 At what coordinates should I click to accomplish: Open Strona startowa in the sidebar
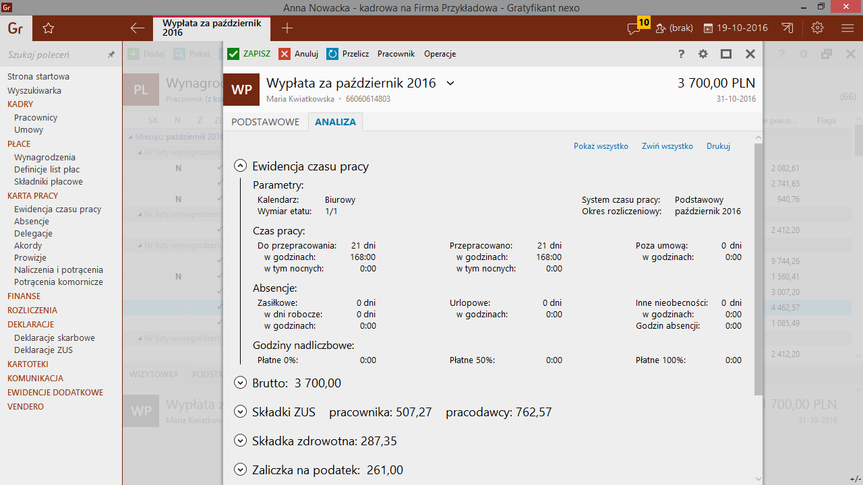pyautogui.click(x=38, y=77)
